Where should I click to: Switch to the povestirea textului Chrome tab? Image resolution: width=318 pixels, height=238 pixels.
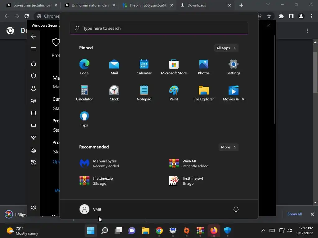(x=32, y=5)
